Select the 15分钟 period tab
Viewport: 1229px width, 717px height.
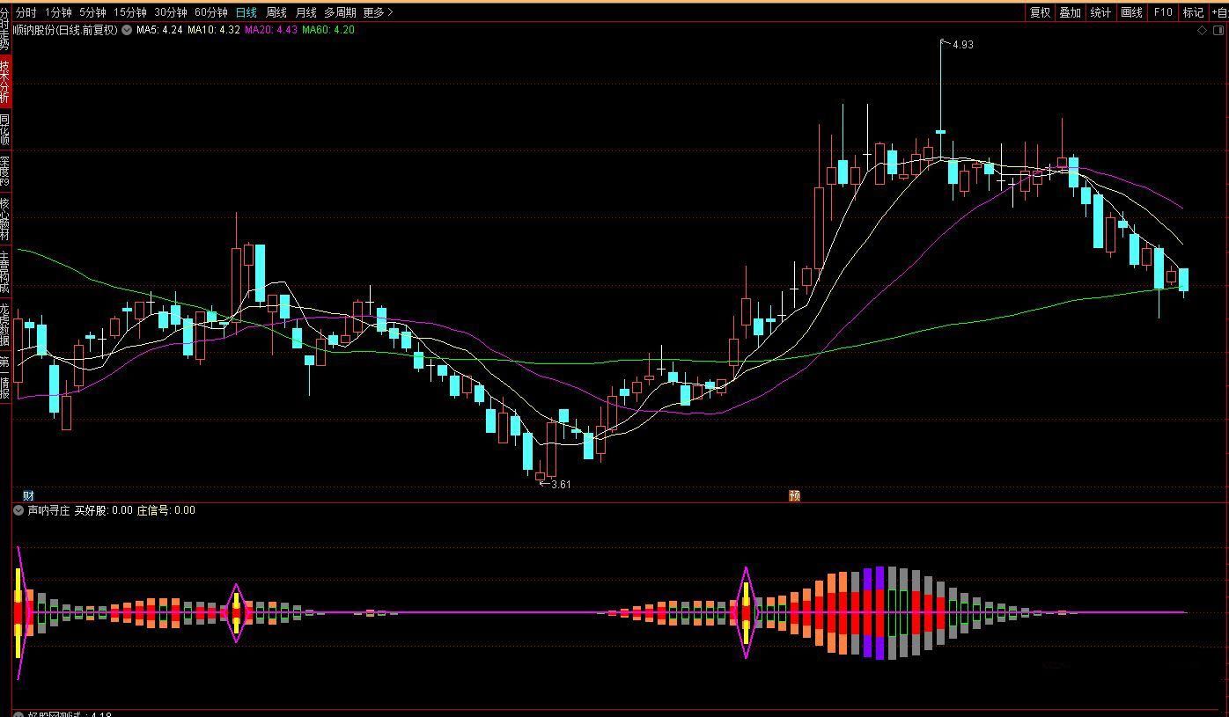click(130, 12)
